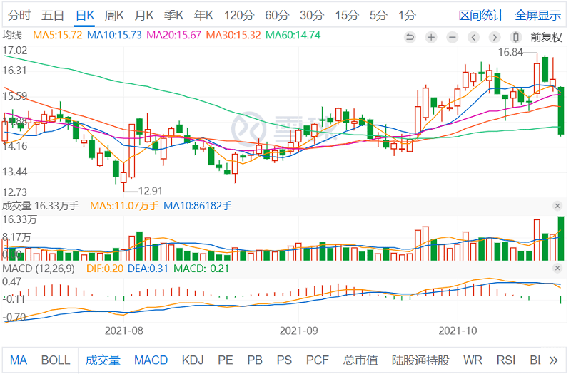Click 全屏显示 fullscreen button

[538, 15]
